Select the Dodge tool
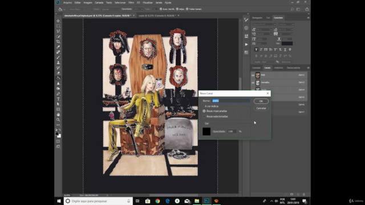The height and width of the screenshot is (205, 365). (58, 89)
